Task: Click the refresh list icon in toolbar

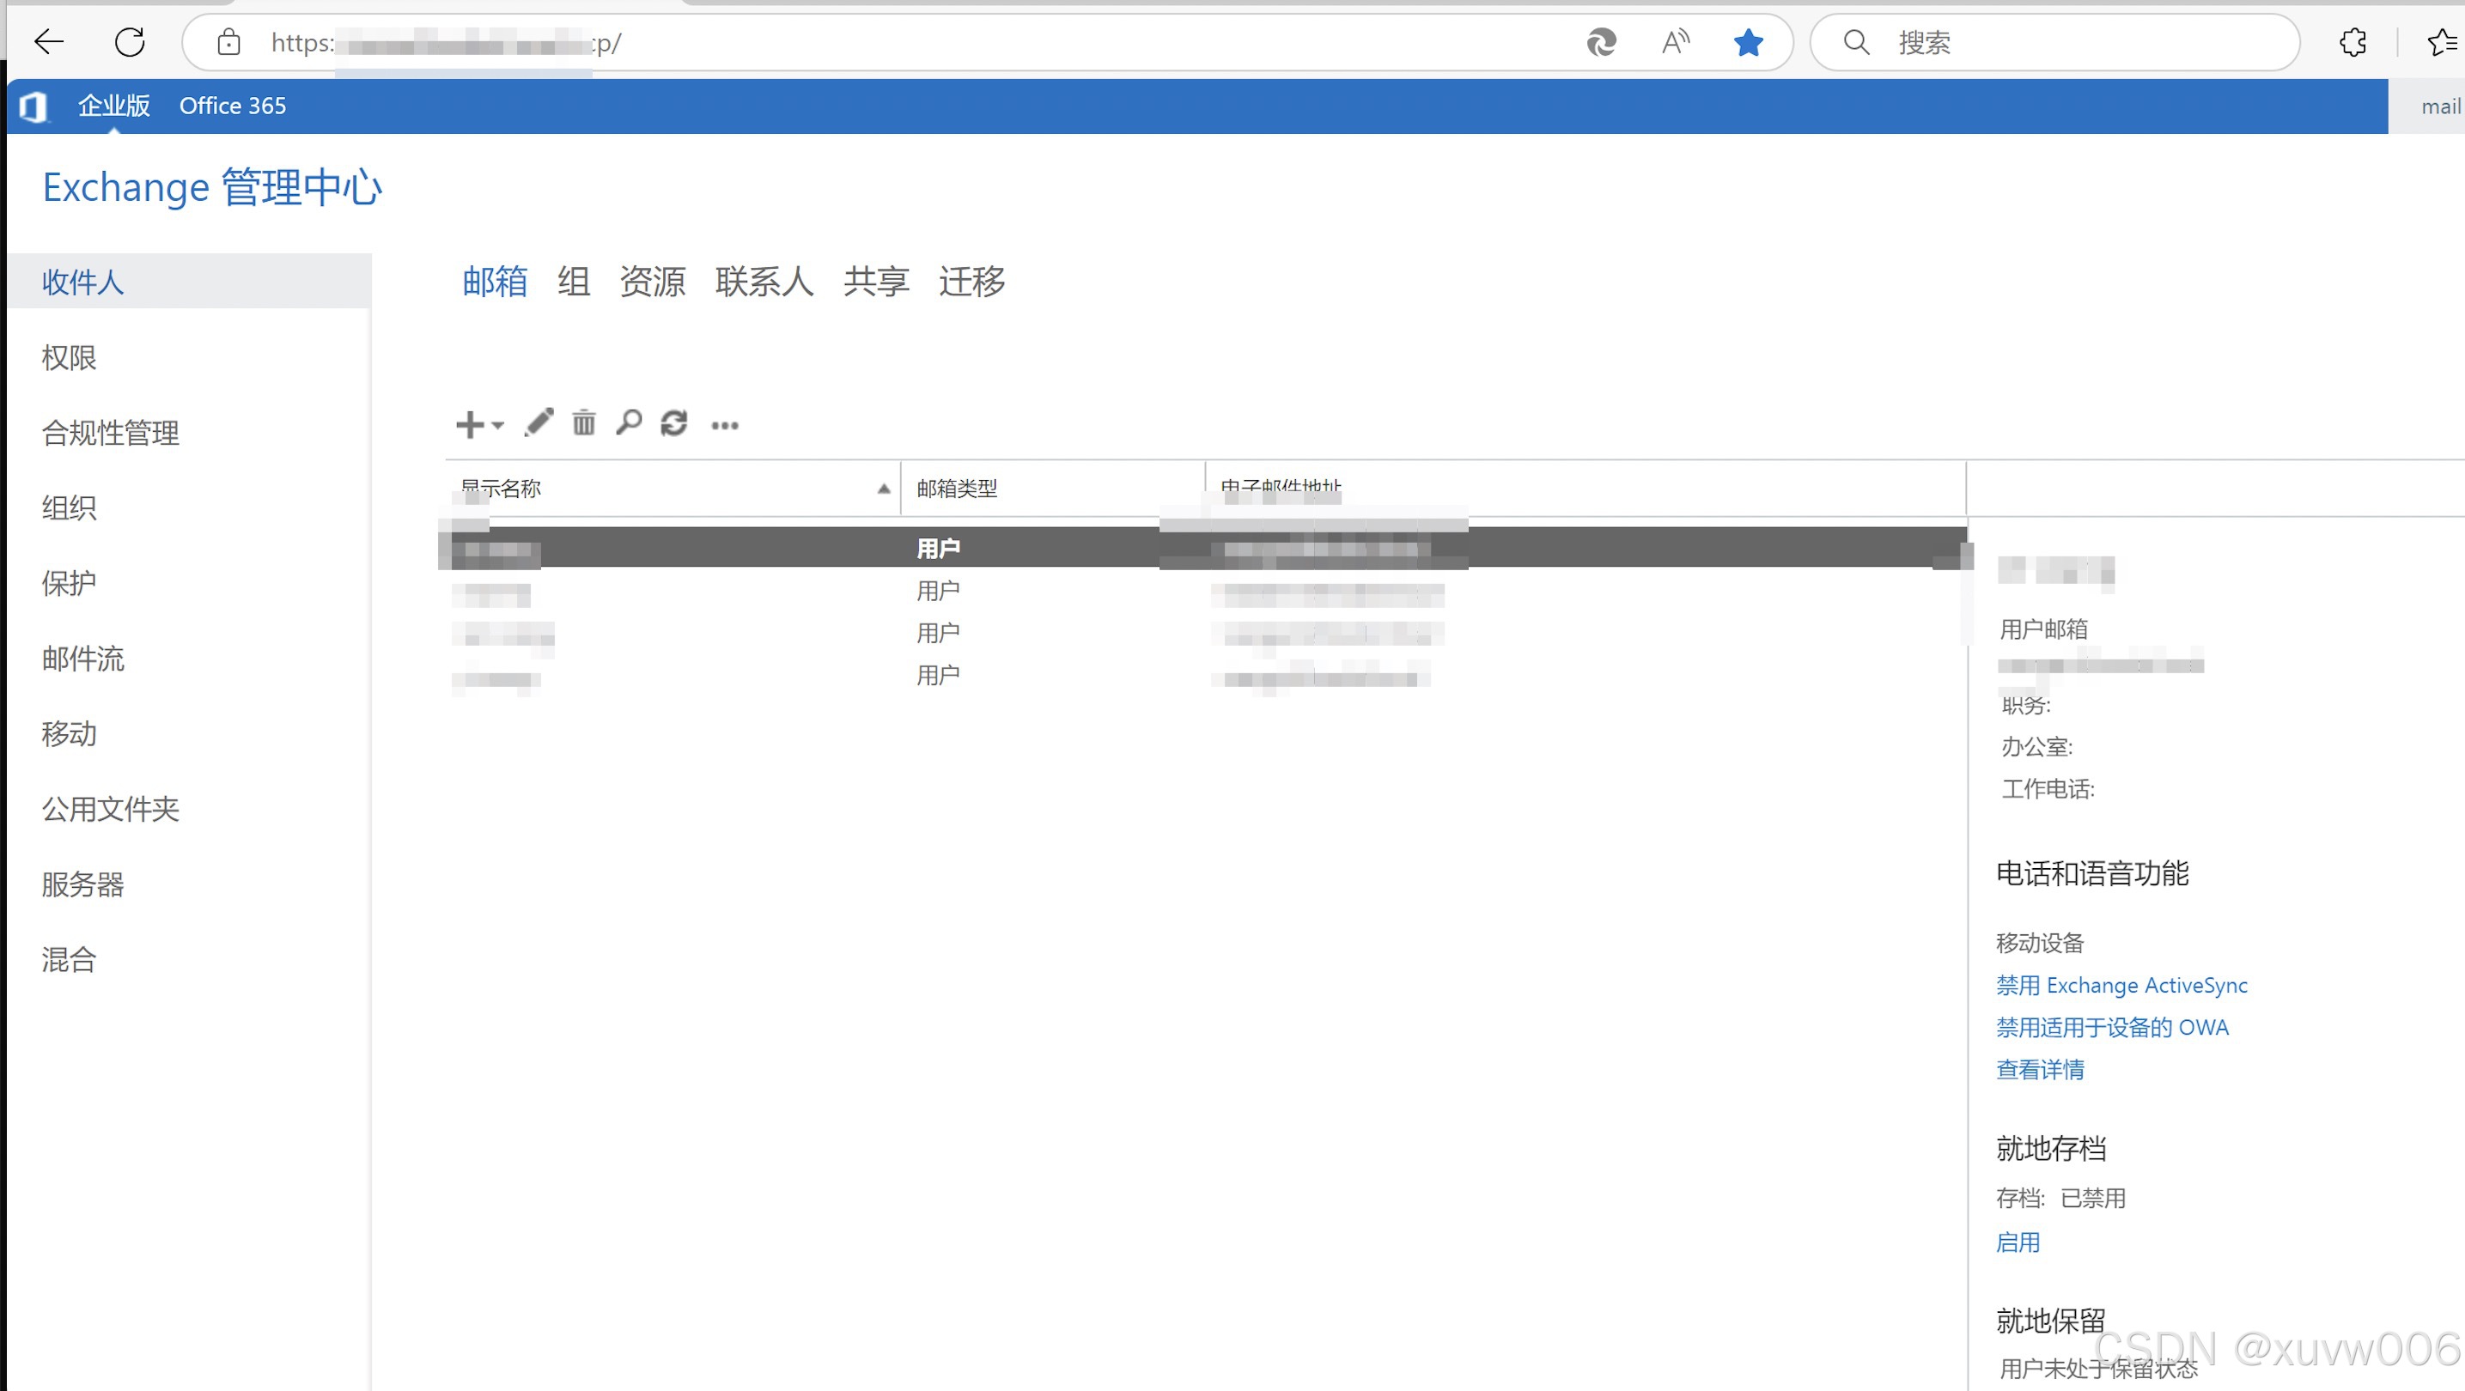Action: (673, 422)
